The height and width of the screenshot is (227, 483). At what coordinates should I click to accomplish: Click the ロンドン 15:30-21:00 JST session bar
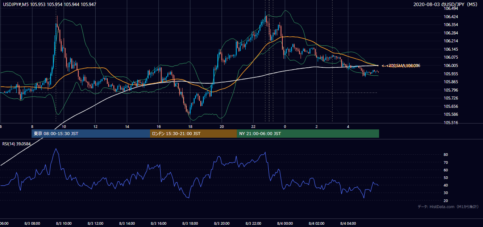click(194, 134)
